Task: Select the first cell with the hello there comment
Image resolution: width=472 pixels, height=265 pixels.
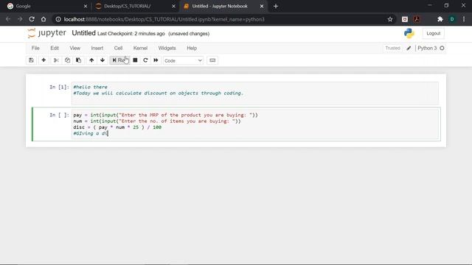Action: coord(255,93)
